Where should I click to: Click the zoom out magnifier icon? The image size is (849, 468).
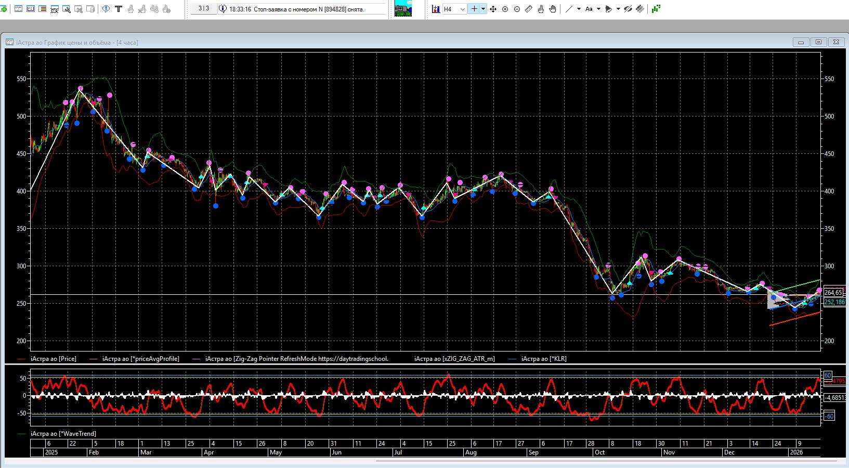point(517,9)
